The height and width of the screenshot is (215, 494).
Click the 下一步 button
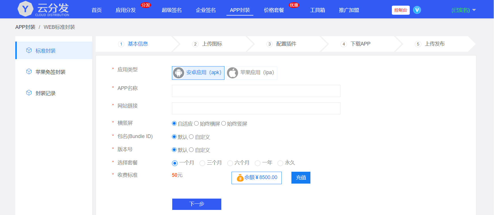(x=197, y=204)
